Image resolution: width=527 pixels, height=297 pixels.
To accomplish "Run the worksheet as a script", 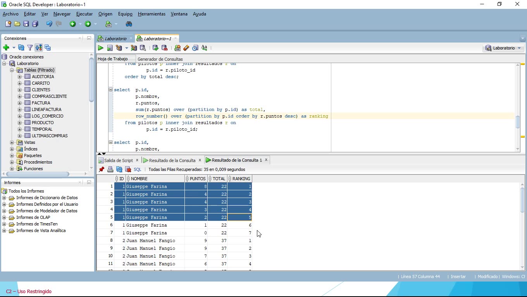I will pos(110,48).
